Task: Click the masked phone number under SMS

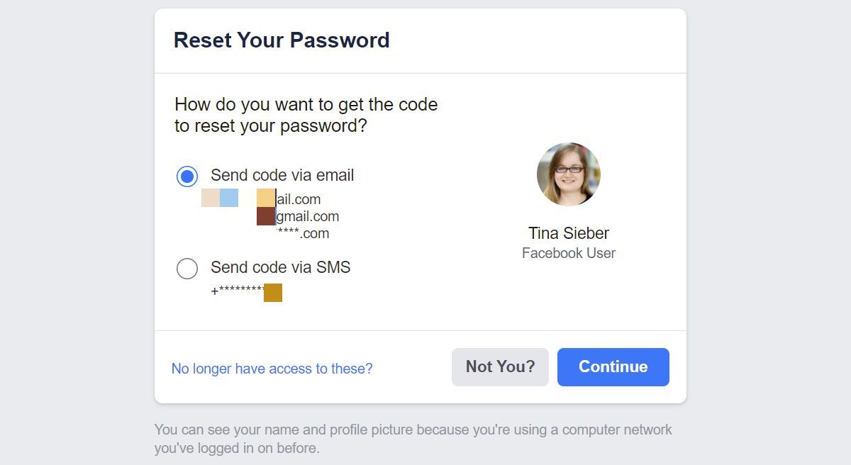Action: [238, 291]
